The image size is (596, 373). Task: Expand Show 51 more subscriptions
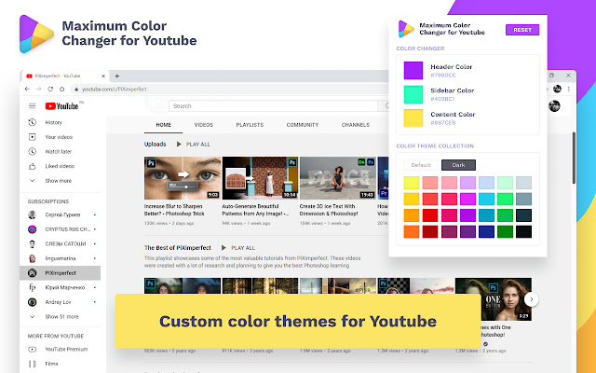[63, 317]
